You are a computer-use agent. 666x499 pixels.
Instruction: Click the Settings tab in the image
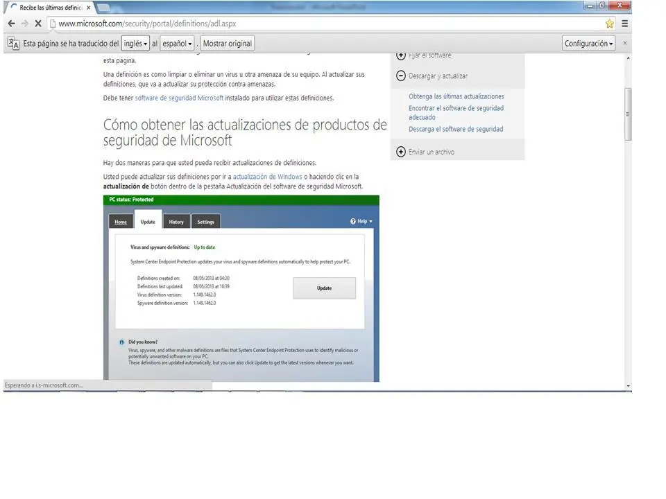205,222
